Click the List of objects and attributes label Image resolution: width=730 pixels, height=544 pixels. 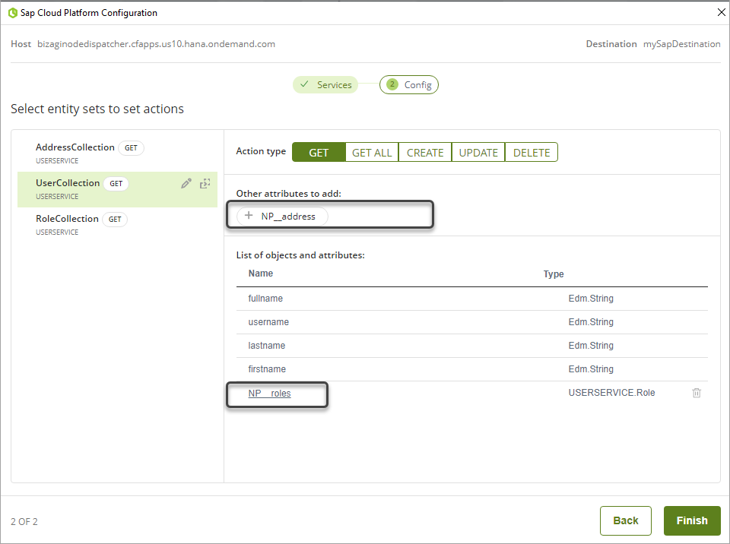coord(300,255)
